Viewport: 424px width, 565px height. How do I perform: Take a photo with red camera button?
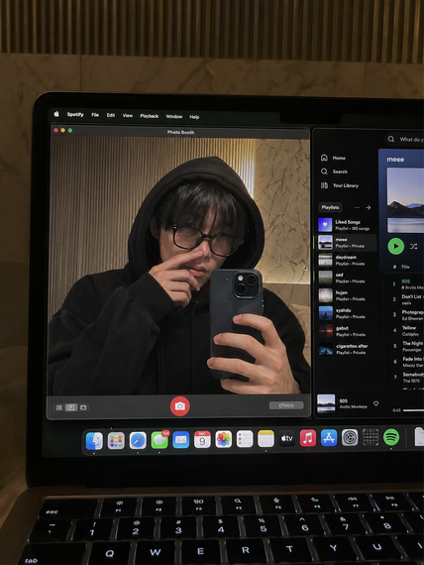[x=179, y=406]
